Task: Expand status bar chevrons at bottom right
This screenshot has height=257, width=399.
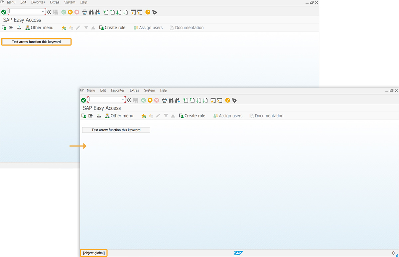Action: (394, 253)
